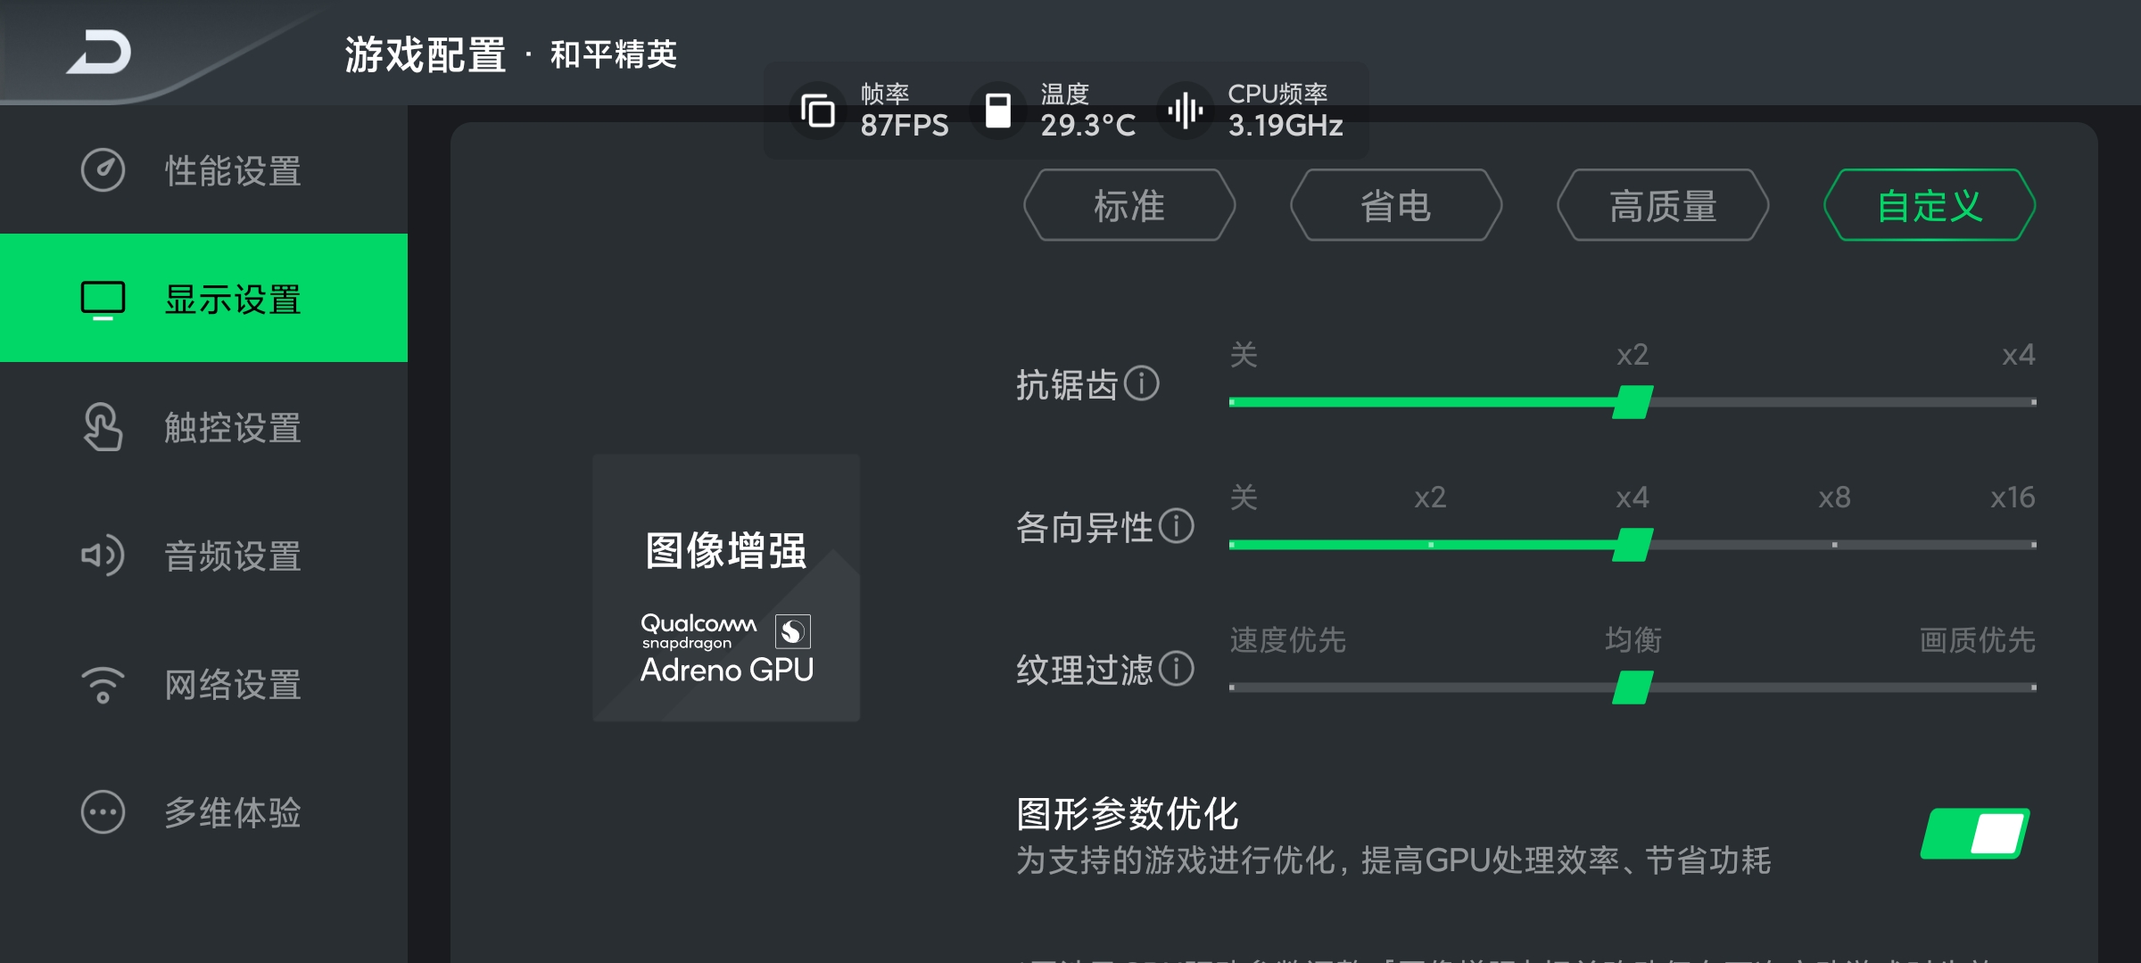Click the Adreno GPU image enhancement card
The height and width of the screenshot is (963, 2141).
point(726,588)
